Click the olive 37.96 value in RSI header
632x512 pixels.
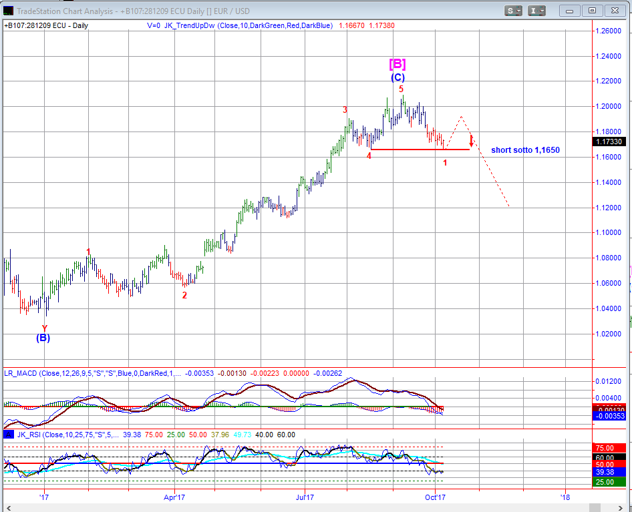pyautogui.click(x=220, y=435)
